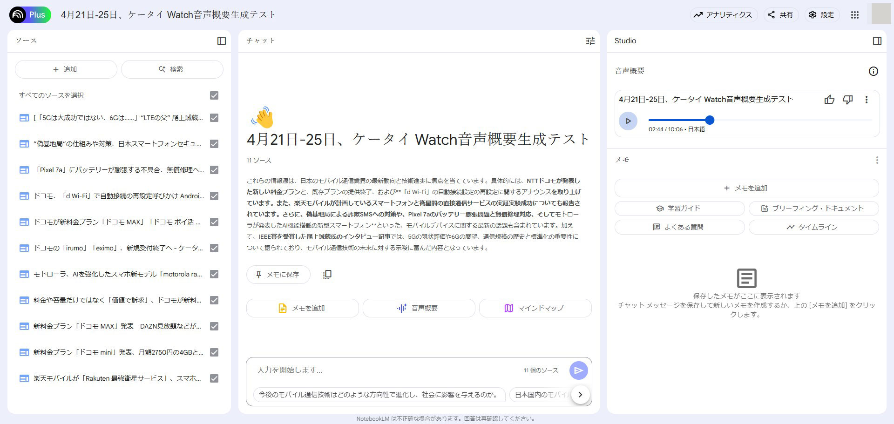Open chat configuration sliders icon
Screen dimensions: 894x424
point(590,41)
